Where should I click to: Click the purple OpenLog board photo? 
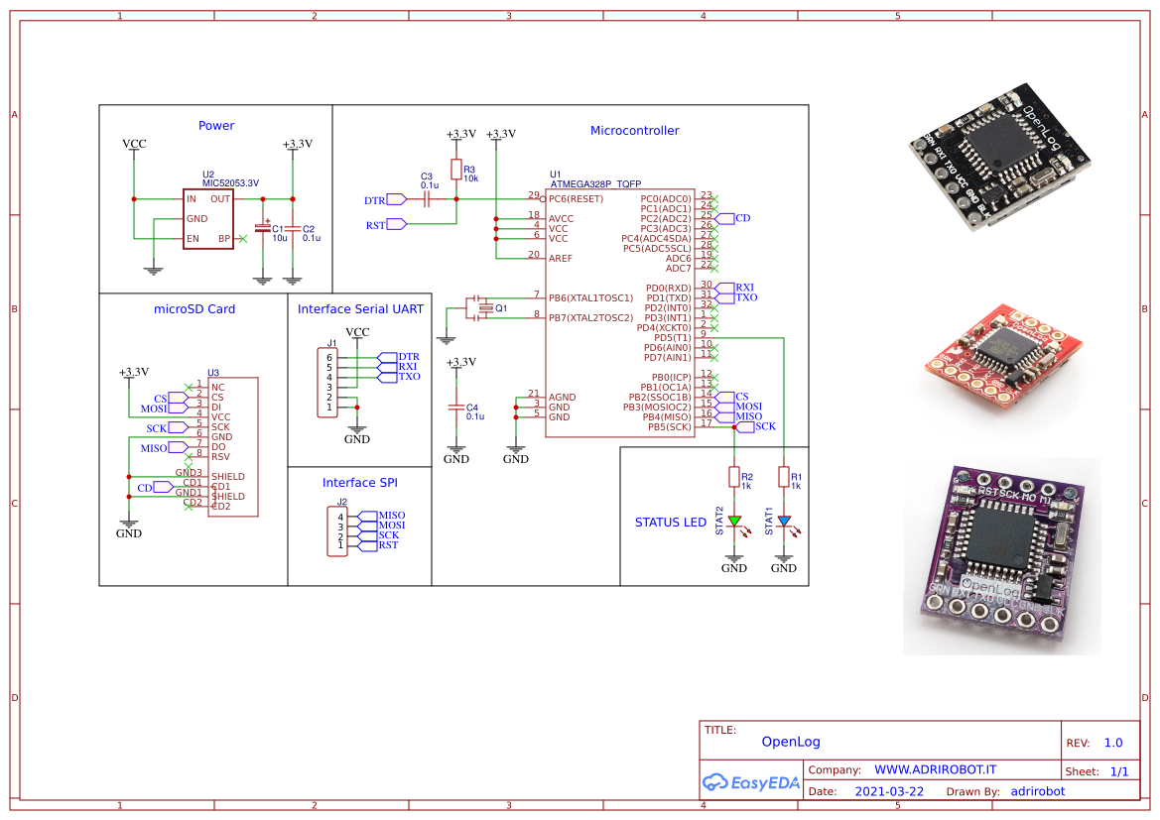(x=1000, y=553)
